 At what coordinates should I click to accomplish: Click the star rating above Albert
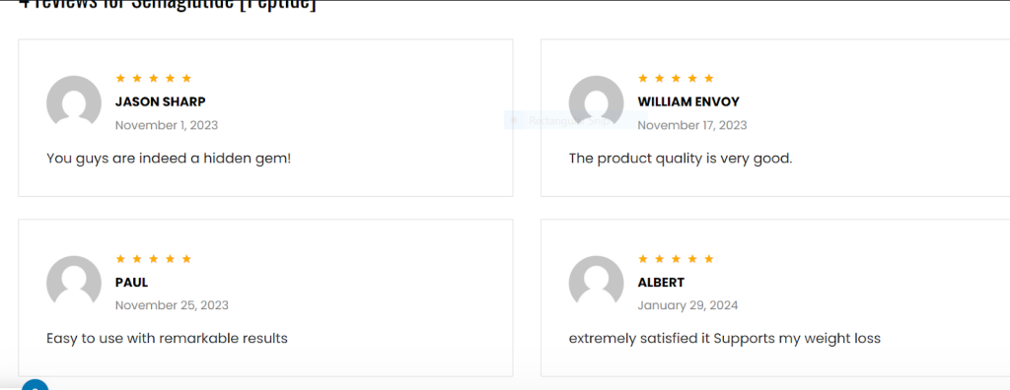pyautogui.click(x=676, y=259)
